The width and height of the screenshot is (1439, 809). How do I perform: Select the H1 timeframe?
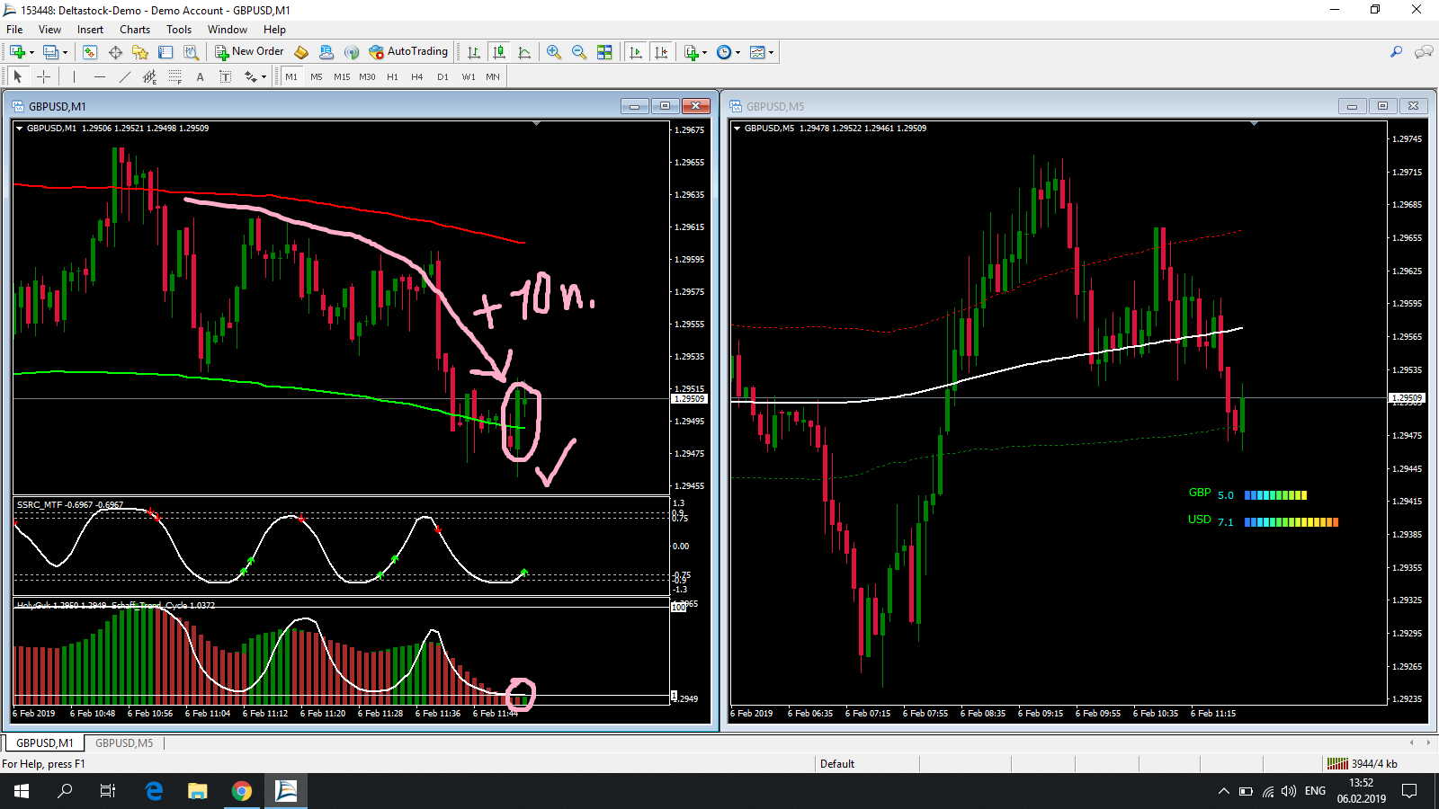392,77
